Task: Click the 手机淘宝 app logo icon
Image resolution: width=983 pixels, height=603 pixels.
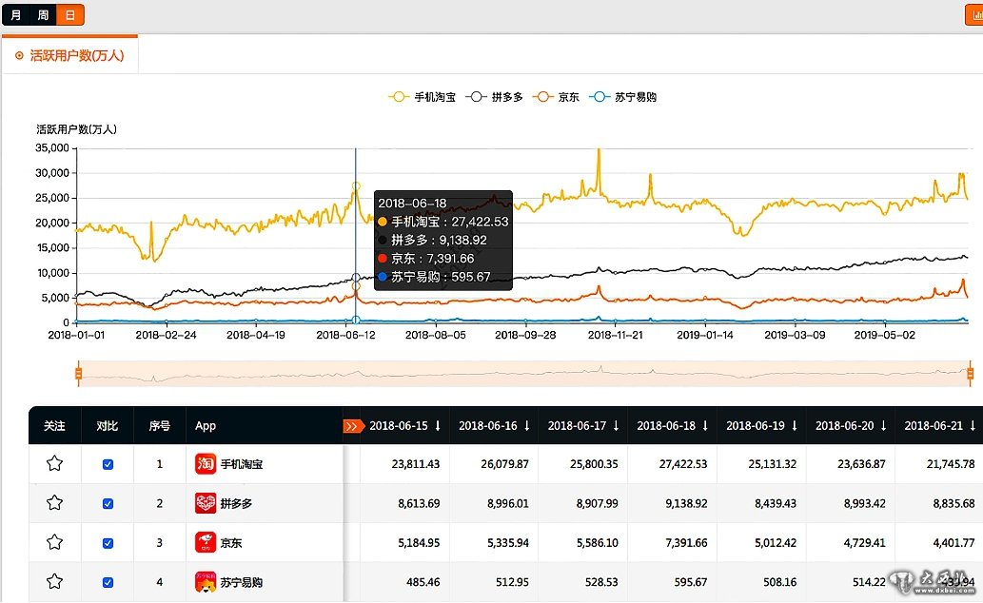Action: coord(206,464)
